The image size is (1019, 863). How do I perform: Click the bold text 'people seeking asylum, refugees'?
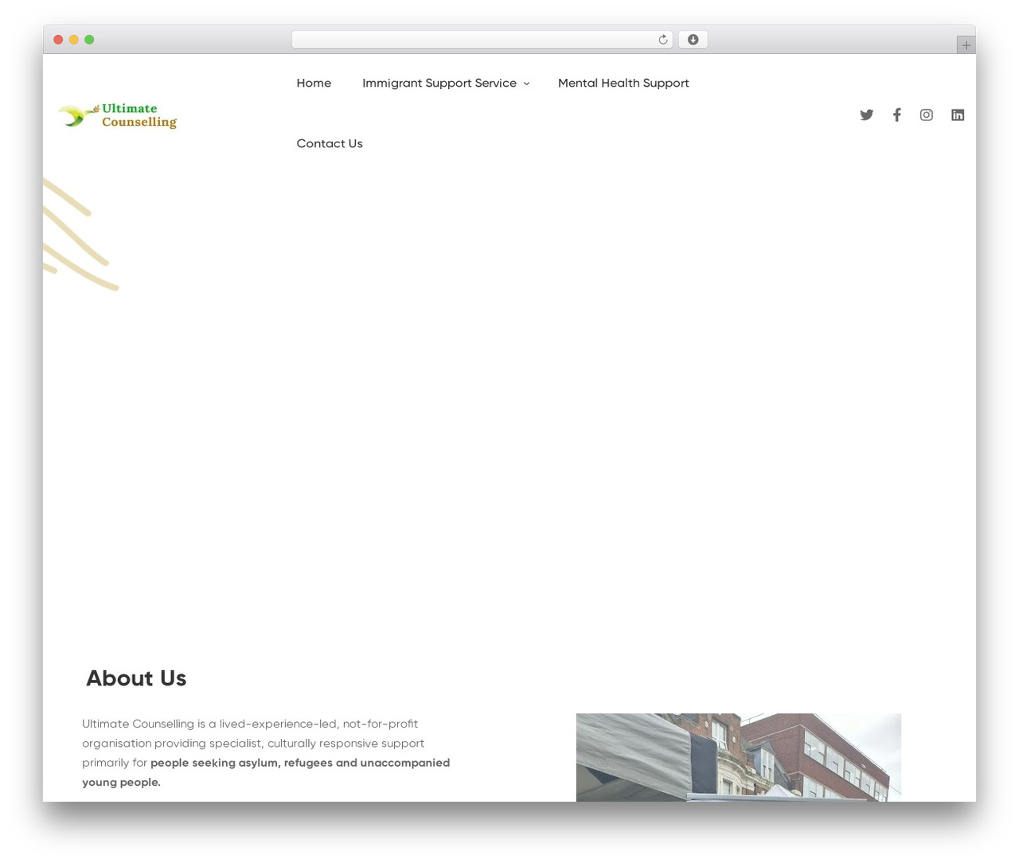pos(241,763)
